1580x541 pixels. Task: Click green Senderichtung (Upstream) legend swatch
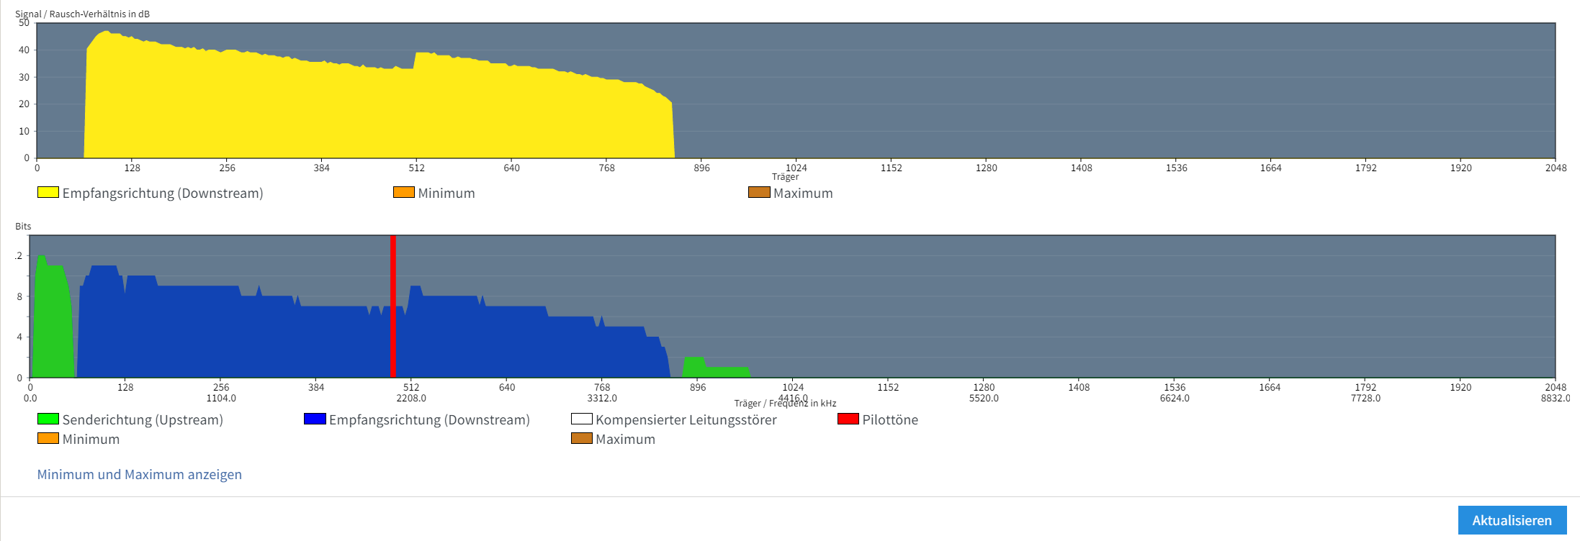point(48,419)
